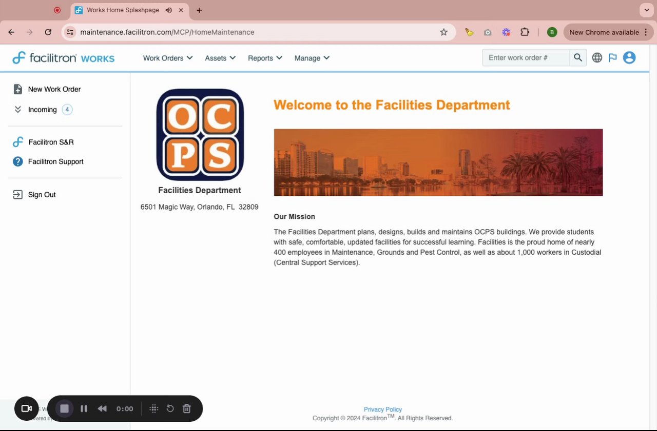Open Chrome three-dot menu

pyautogui.click(x=646, y=32)
